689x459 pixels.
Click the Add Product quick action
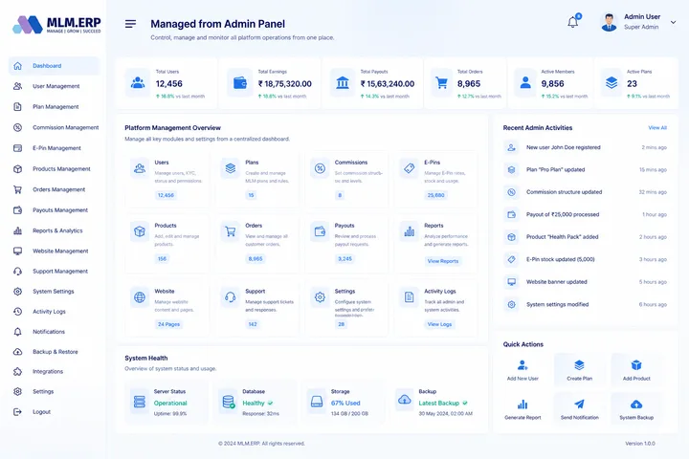(636, 370)
